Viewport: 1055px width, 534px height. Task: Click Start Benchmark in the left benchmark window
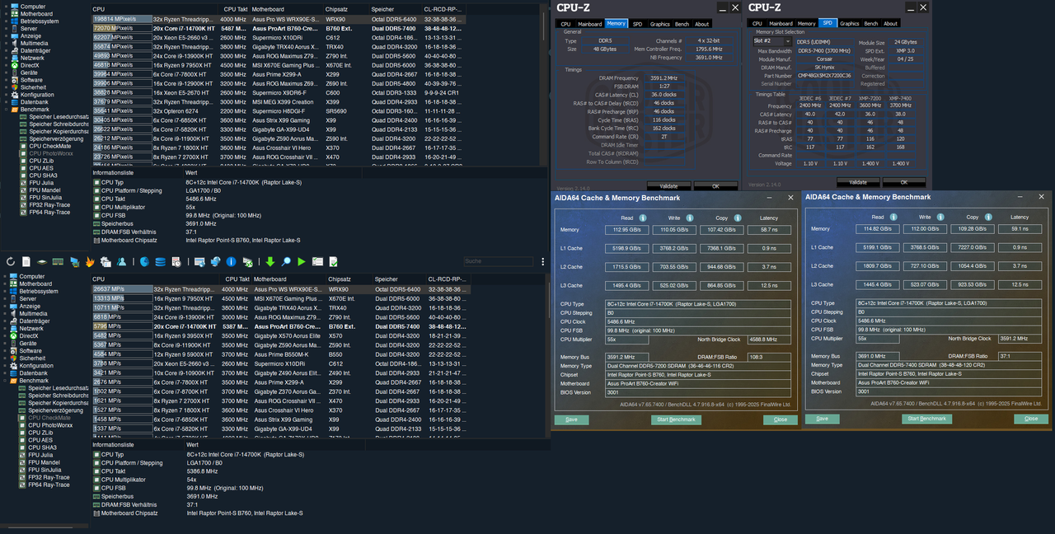pyautogui.click(x=676, y=419)
